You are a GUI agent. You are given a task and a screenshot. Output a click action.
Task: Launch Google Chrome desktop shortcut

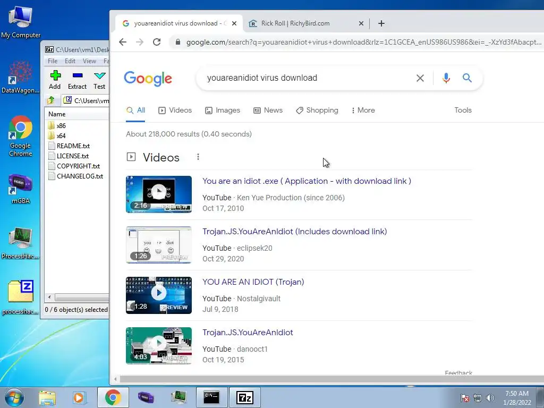[x=21, y=136]
